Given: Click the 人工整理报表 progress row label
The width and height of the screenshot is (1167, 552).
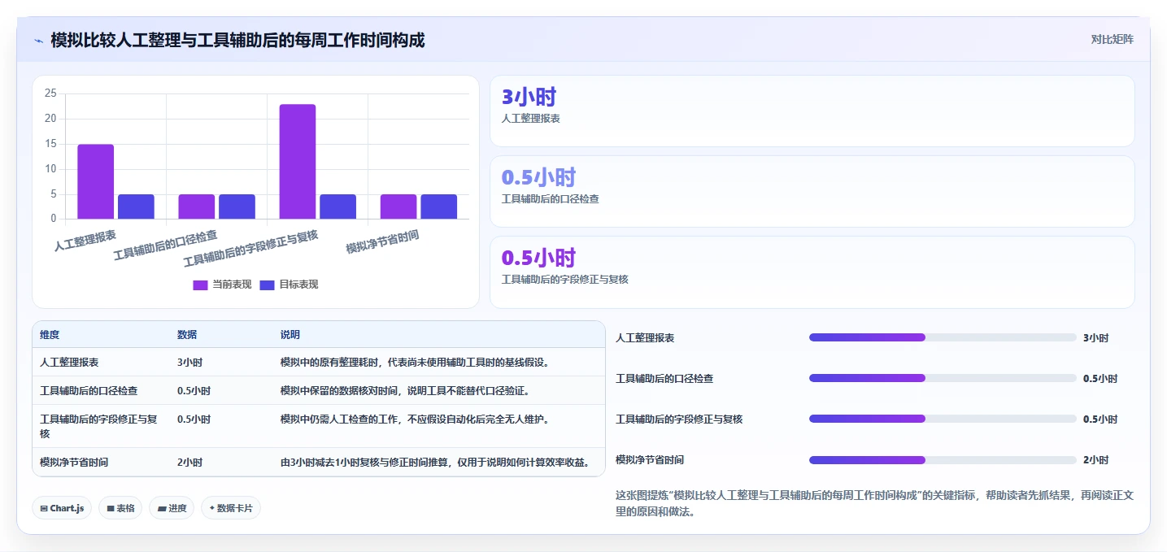Looking at the screenshot, I should pos(645,338).
